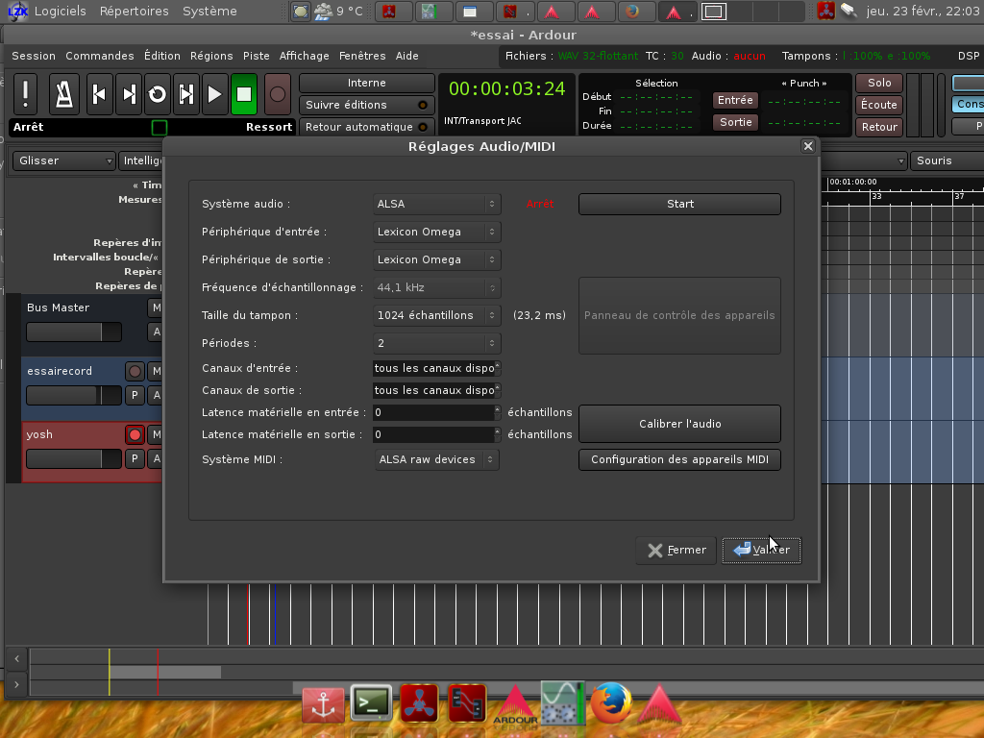This screenshot has width=984, height=738.
Task: Toggle loop playback button
Action: pyautogui.click(x=157, y=94)
